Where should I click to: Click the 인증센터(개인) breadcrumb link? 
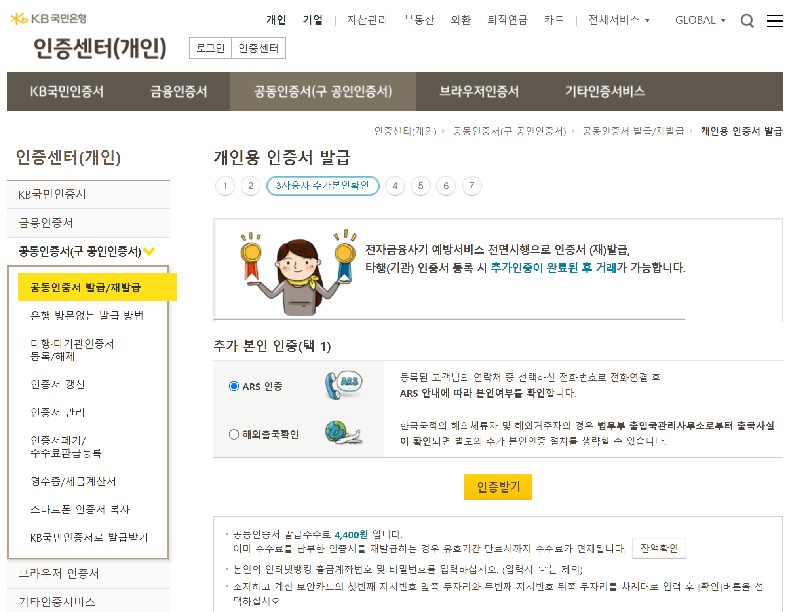coord(405,131)
